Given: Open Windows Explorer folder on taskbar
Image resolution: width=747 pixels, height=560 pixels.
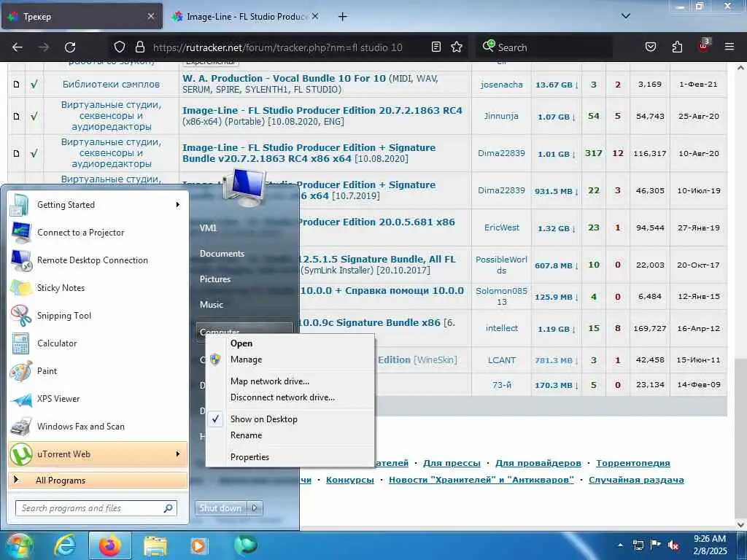Looking at the screenshot, I should click(x=155, y=545).
